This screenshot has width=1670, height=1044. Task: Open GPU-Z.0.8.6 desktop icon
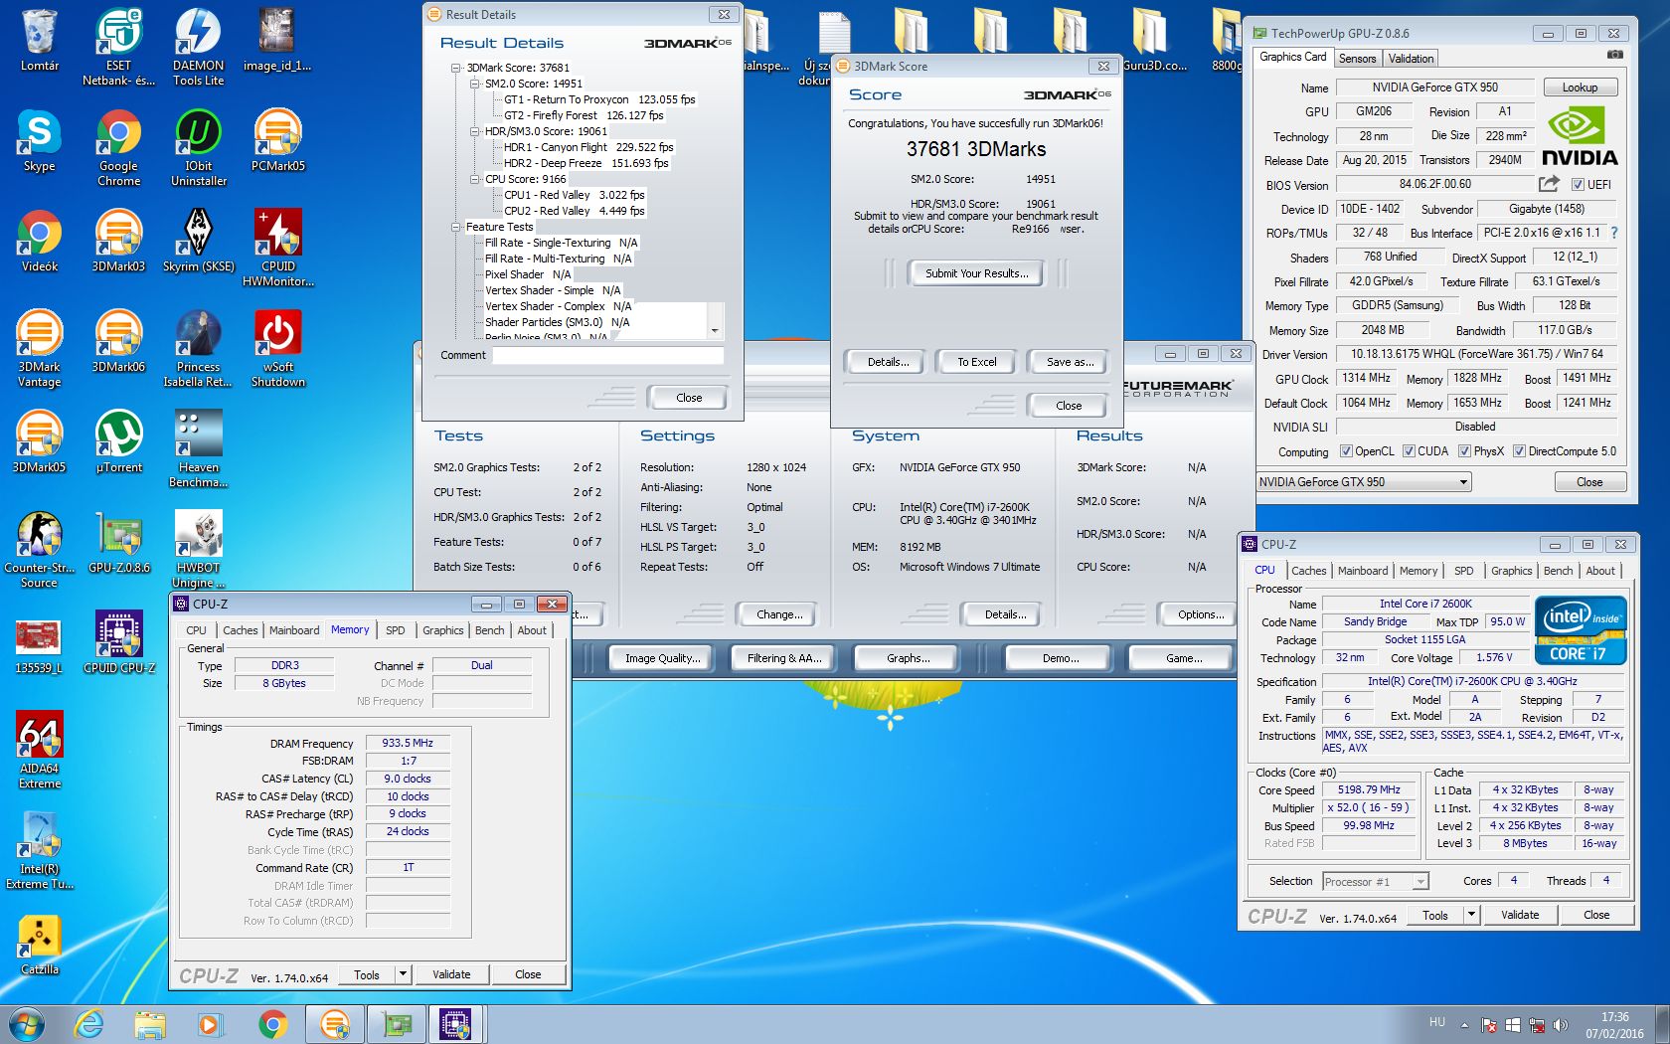118,542
